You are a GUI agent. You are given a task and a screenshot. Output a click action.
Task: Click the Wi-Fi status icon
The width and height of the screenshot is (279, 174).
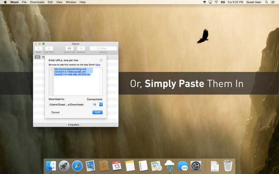pyautogui.click(x=216, y=2)
